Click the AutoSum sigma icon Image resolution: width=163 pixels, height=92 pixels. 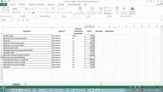[x=117, y=8]
